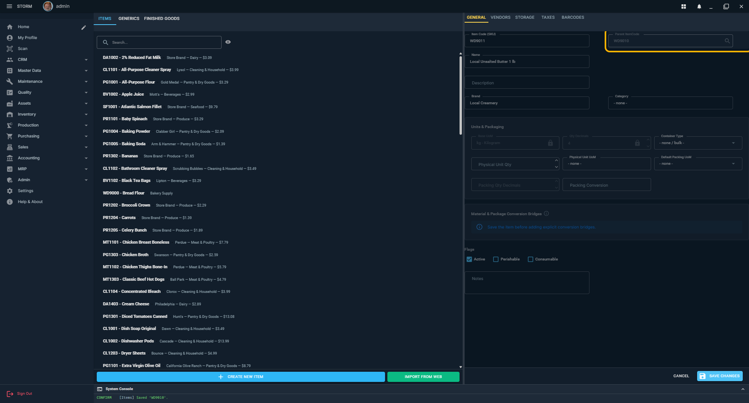This screenshot has height=403, width=749.
Task: Expand the System Console panel chevron
Action: tap(743, 389)
